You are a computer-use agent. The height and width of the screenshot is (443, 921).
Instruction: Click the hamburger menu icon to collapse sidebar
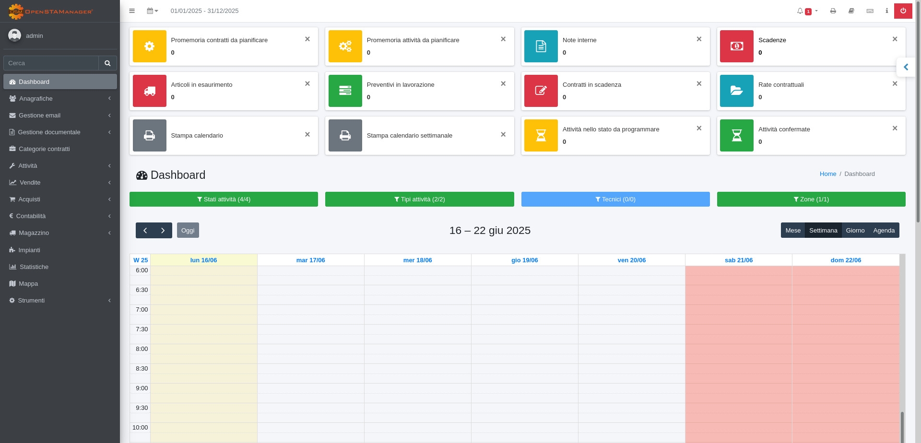[x=132, y=11]
